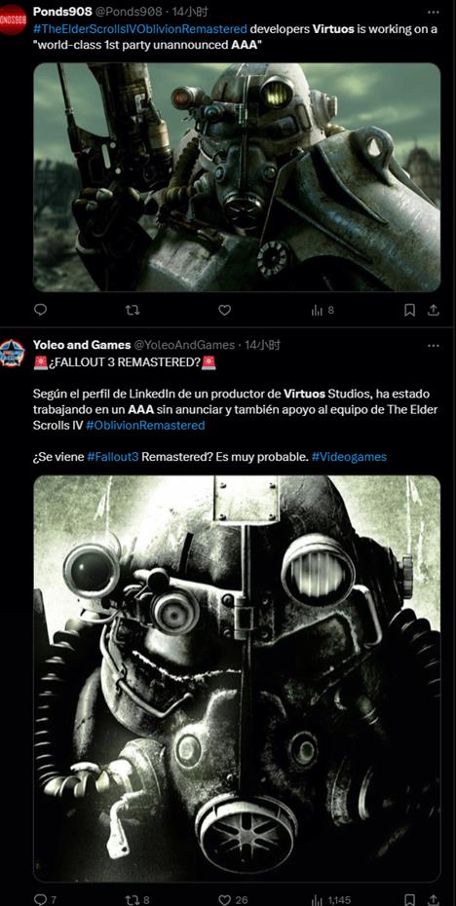Open Fallout power armor image in Yoleo tweet
Viewport: 456px width, 906px height.
click(237, 678)
